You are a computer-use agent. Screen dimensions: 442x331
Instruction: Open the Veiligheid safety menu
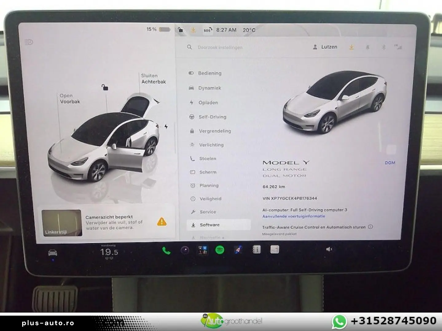211,199
